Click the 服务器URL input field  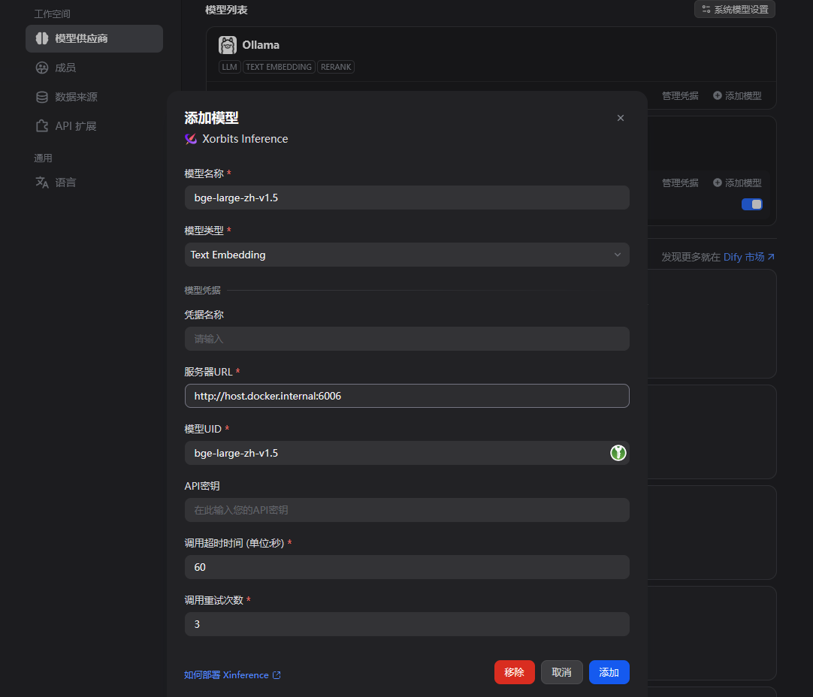tap(407, 396)
